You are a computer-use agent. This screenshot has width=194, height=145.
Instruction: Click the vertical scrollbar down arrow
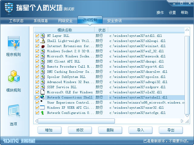[187, 116]
